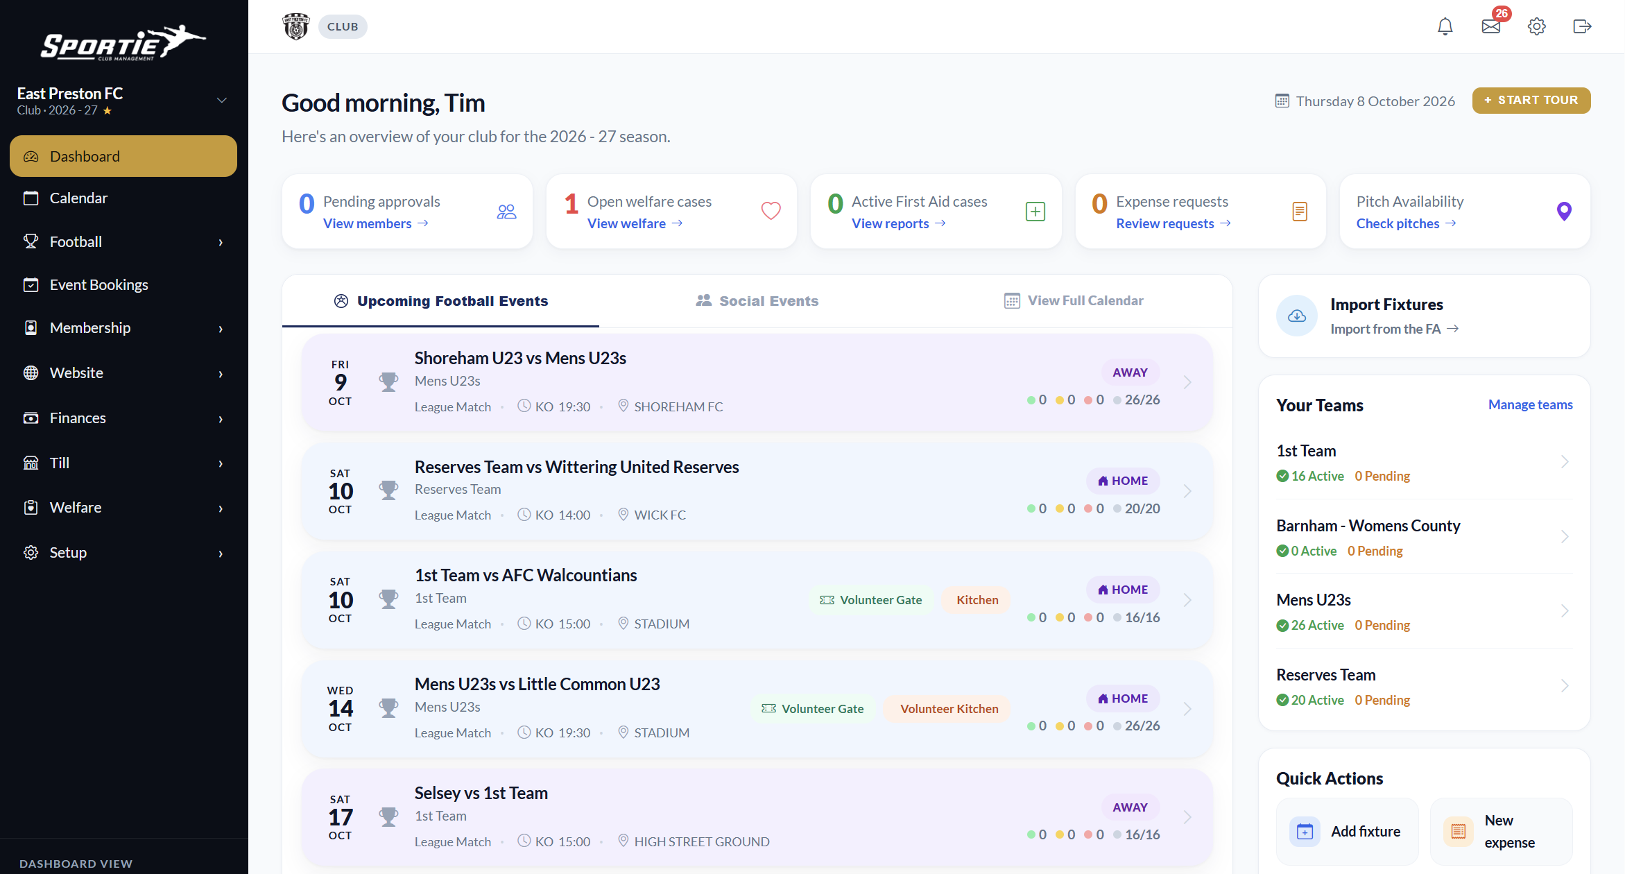This screenshot has height=874, width=1625.
Task: Select the Upcoming Football Events tab
Action: pos(440,301)
